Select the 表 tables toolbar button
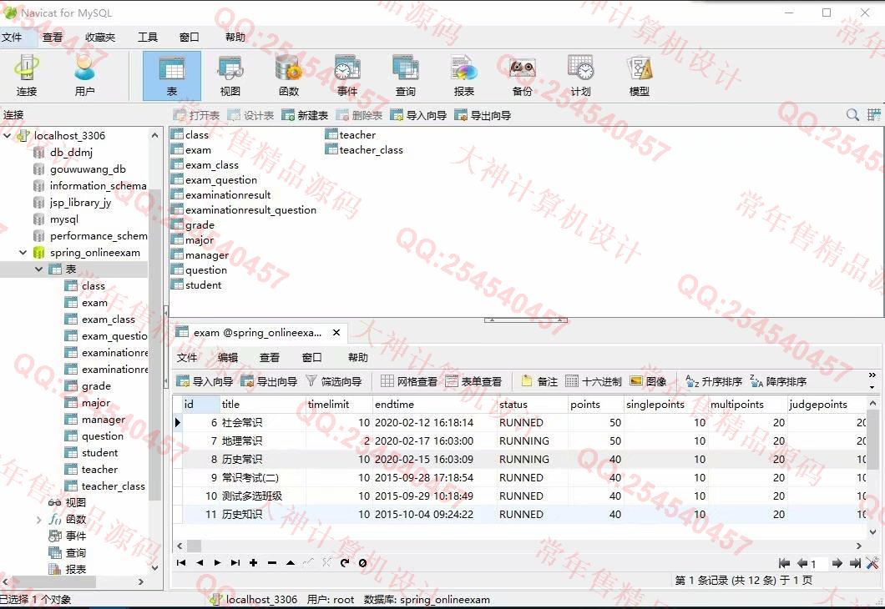The width and height of the screenshot is (885, 609). pyautogui.click(x=172, y=76)
